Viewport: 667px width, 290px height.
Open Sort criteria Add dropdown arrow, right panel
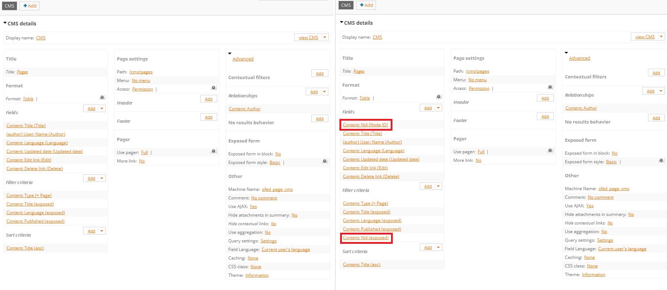coord(438,247)
